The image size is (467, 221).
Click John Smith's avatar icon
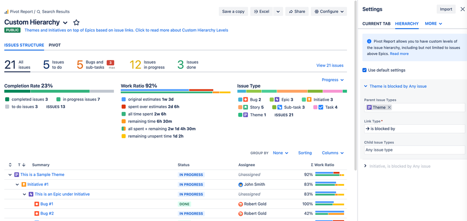(x=241, y=184)
